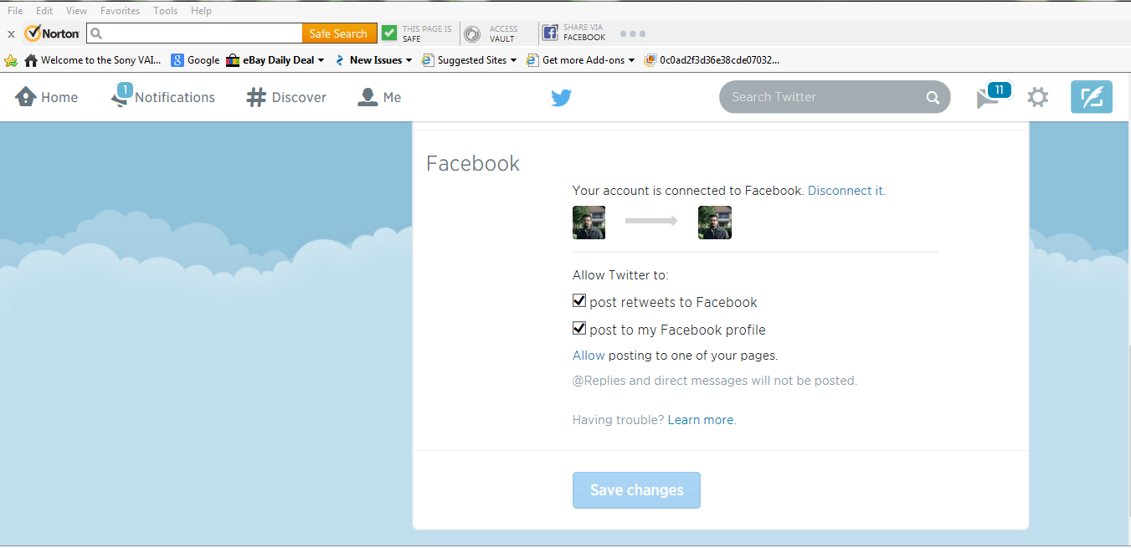Click the Twitter profile thumbnail
Screen dimensions: 1131x548
pyautogui.click(x=589, y=223)
